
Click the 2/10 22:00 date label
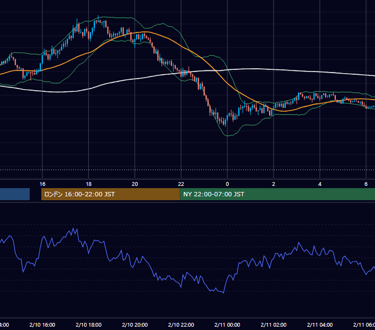[181, 324]
